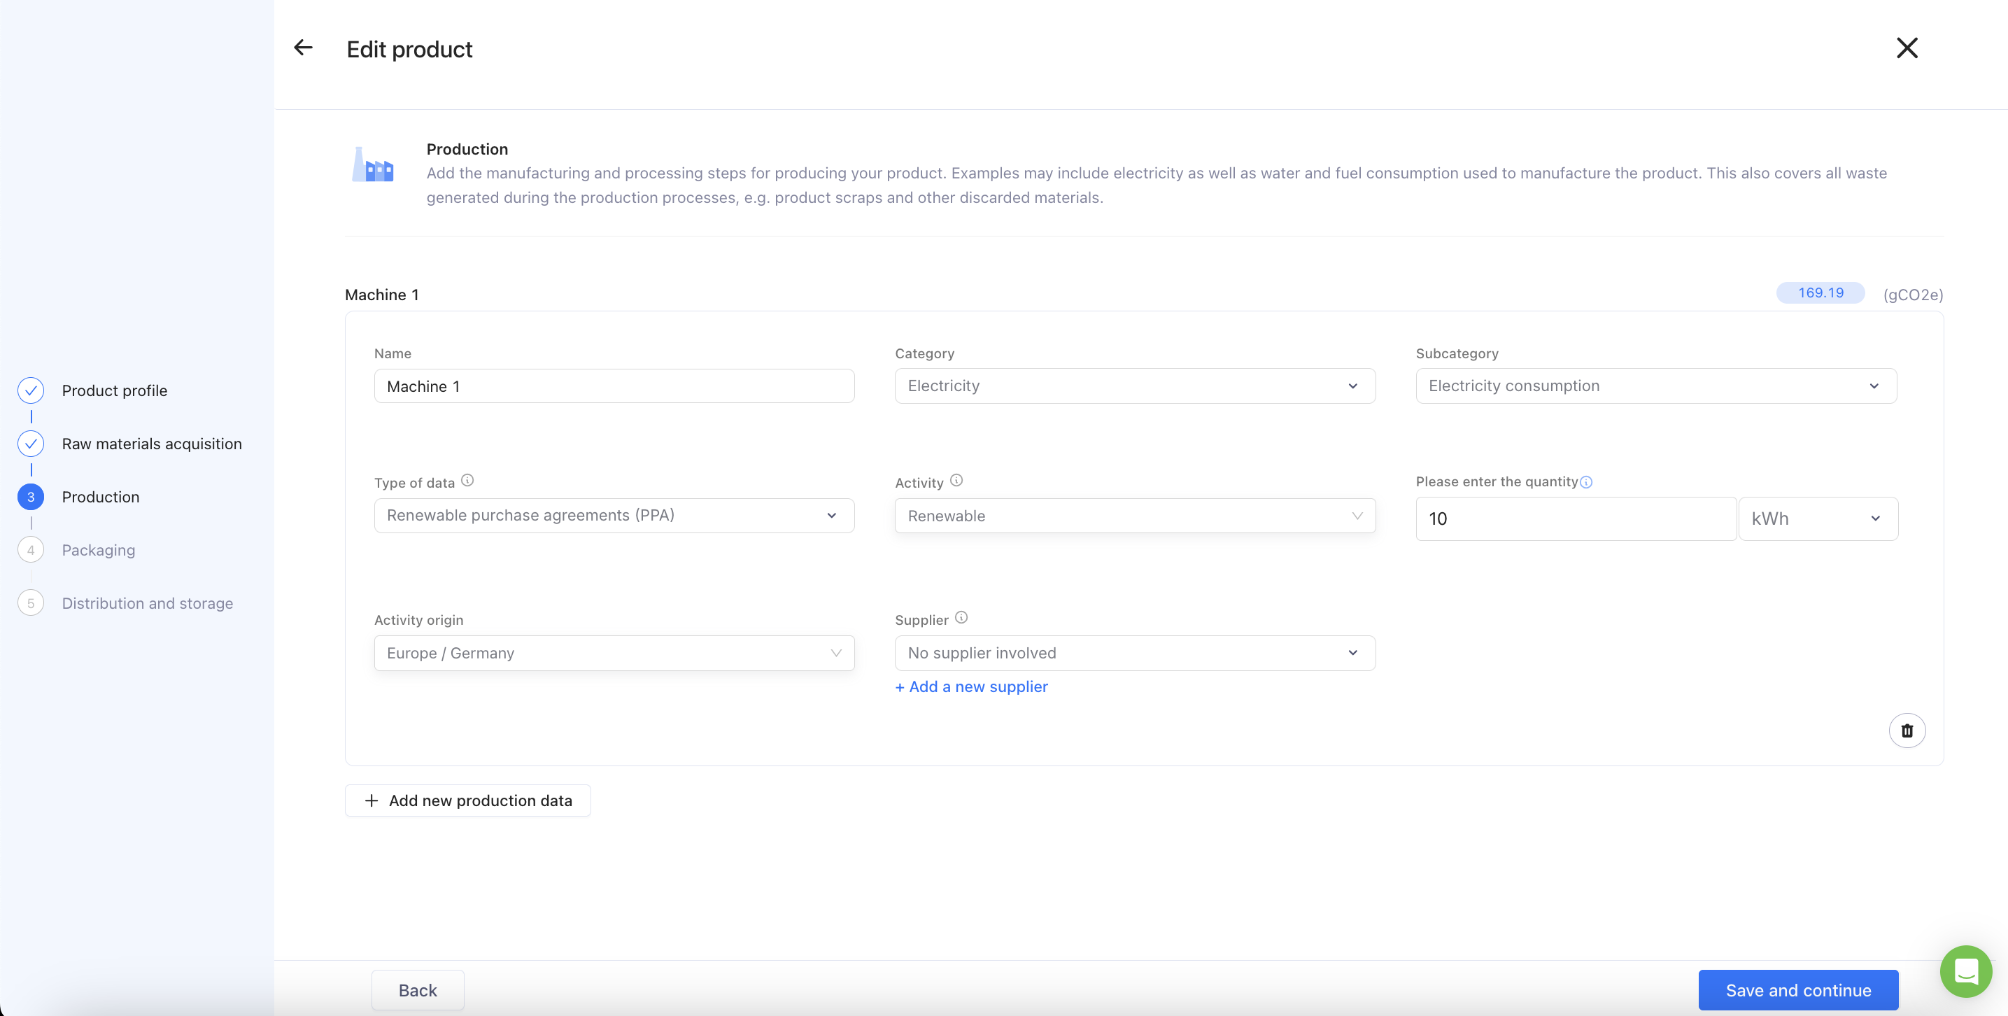This screenshot has height=1016, width=2008.
Task: Open the Category dropdown showing Electricity
Action: 1134,386
